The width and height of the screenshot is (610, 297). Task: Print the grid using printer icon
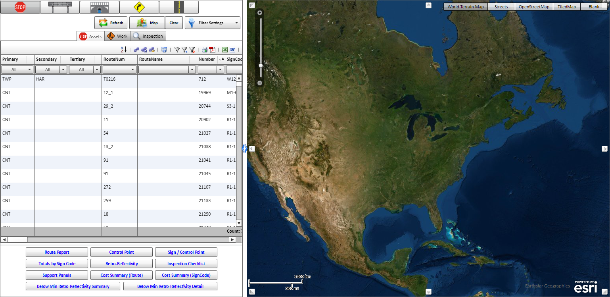[205, 50]
